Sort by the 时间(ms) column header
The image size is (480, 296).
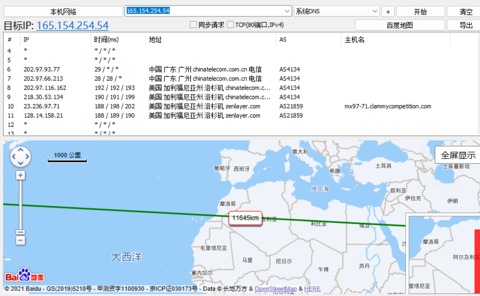coord(106,40)
